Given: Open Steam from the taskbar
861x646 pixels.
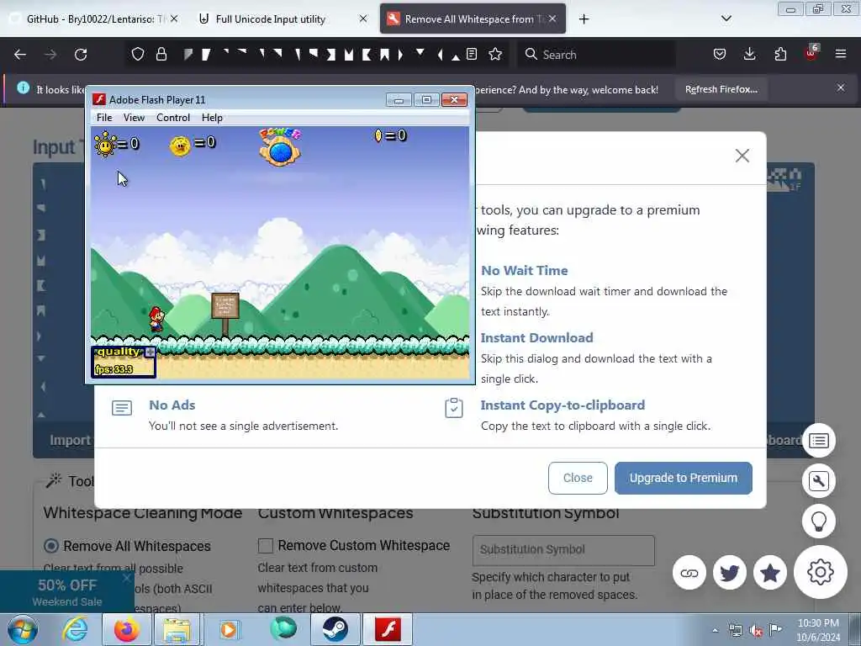Looking at the screenshot, I should click(335, 629).
